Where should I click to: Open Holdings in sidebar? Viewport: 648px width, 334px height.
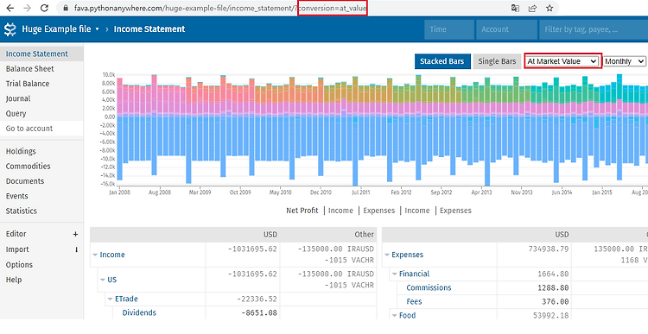click(21, 151)
